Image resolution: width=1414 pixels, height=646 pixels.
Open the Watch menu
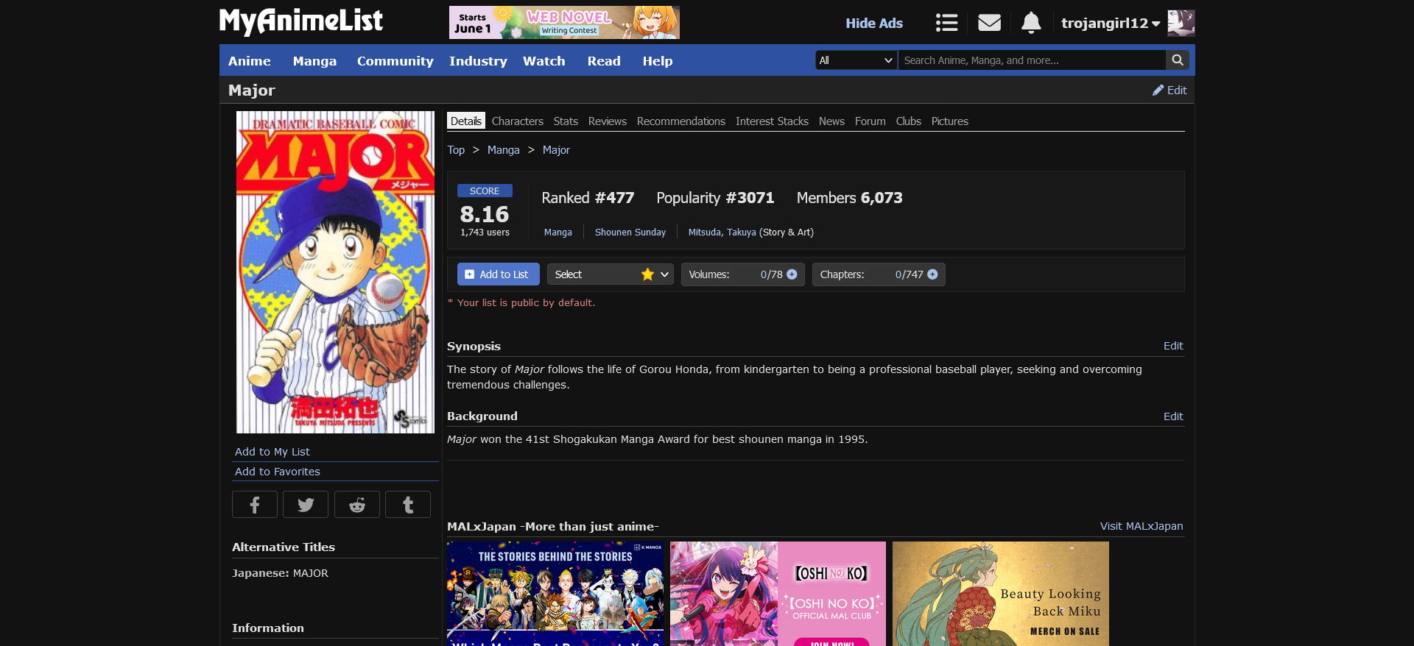pyautogui.click(x=544, y=61)
